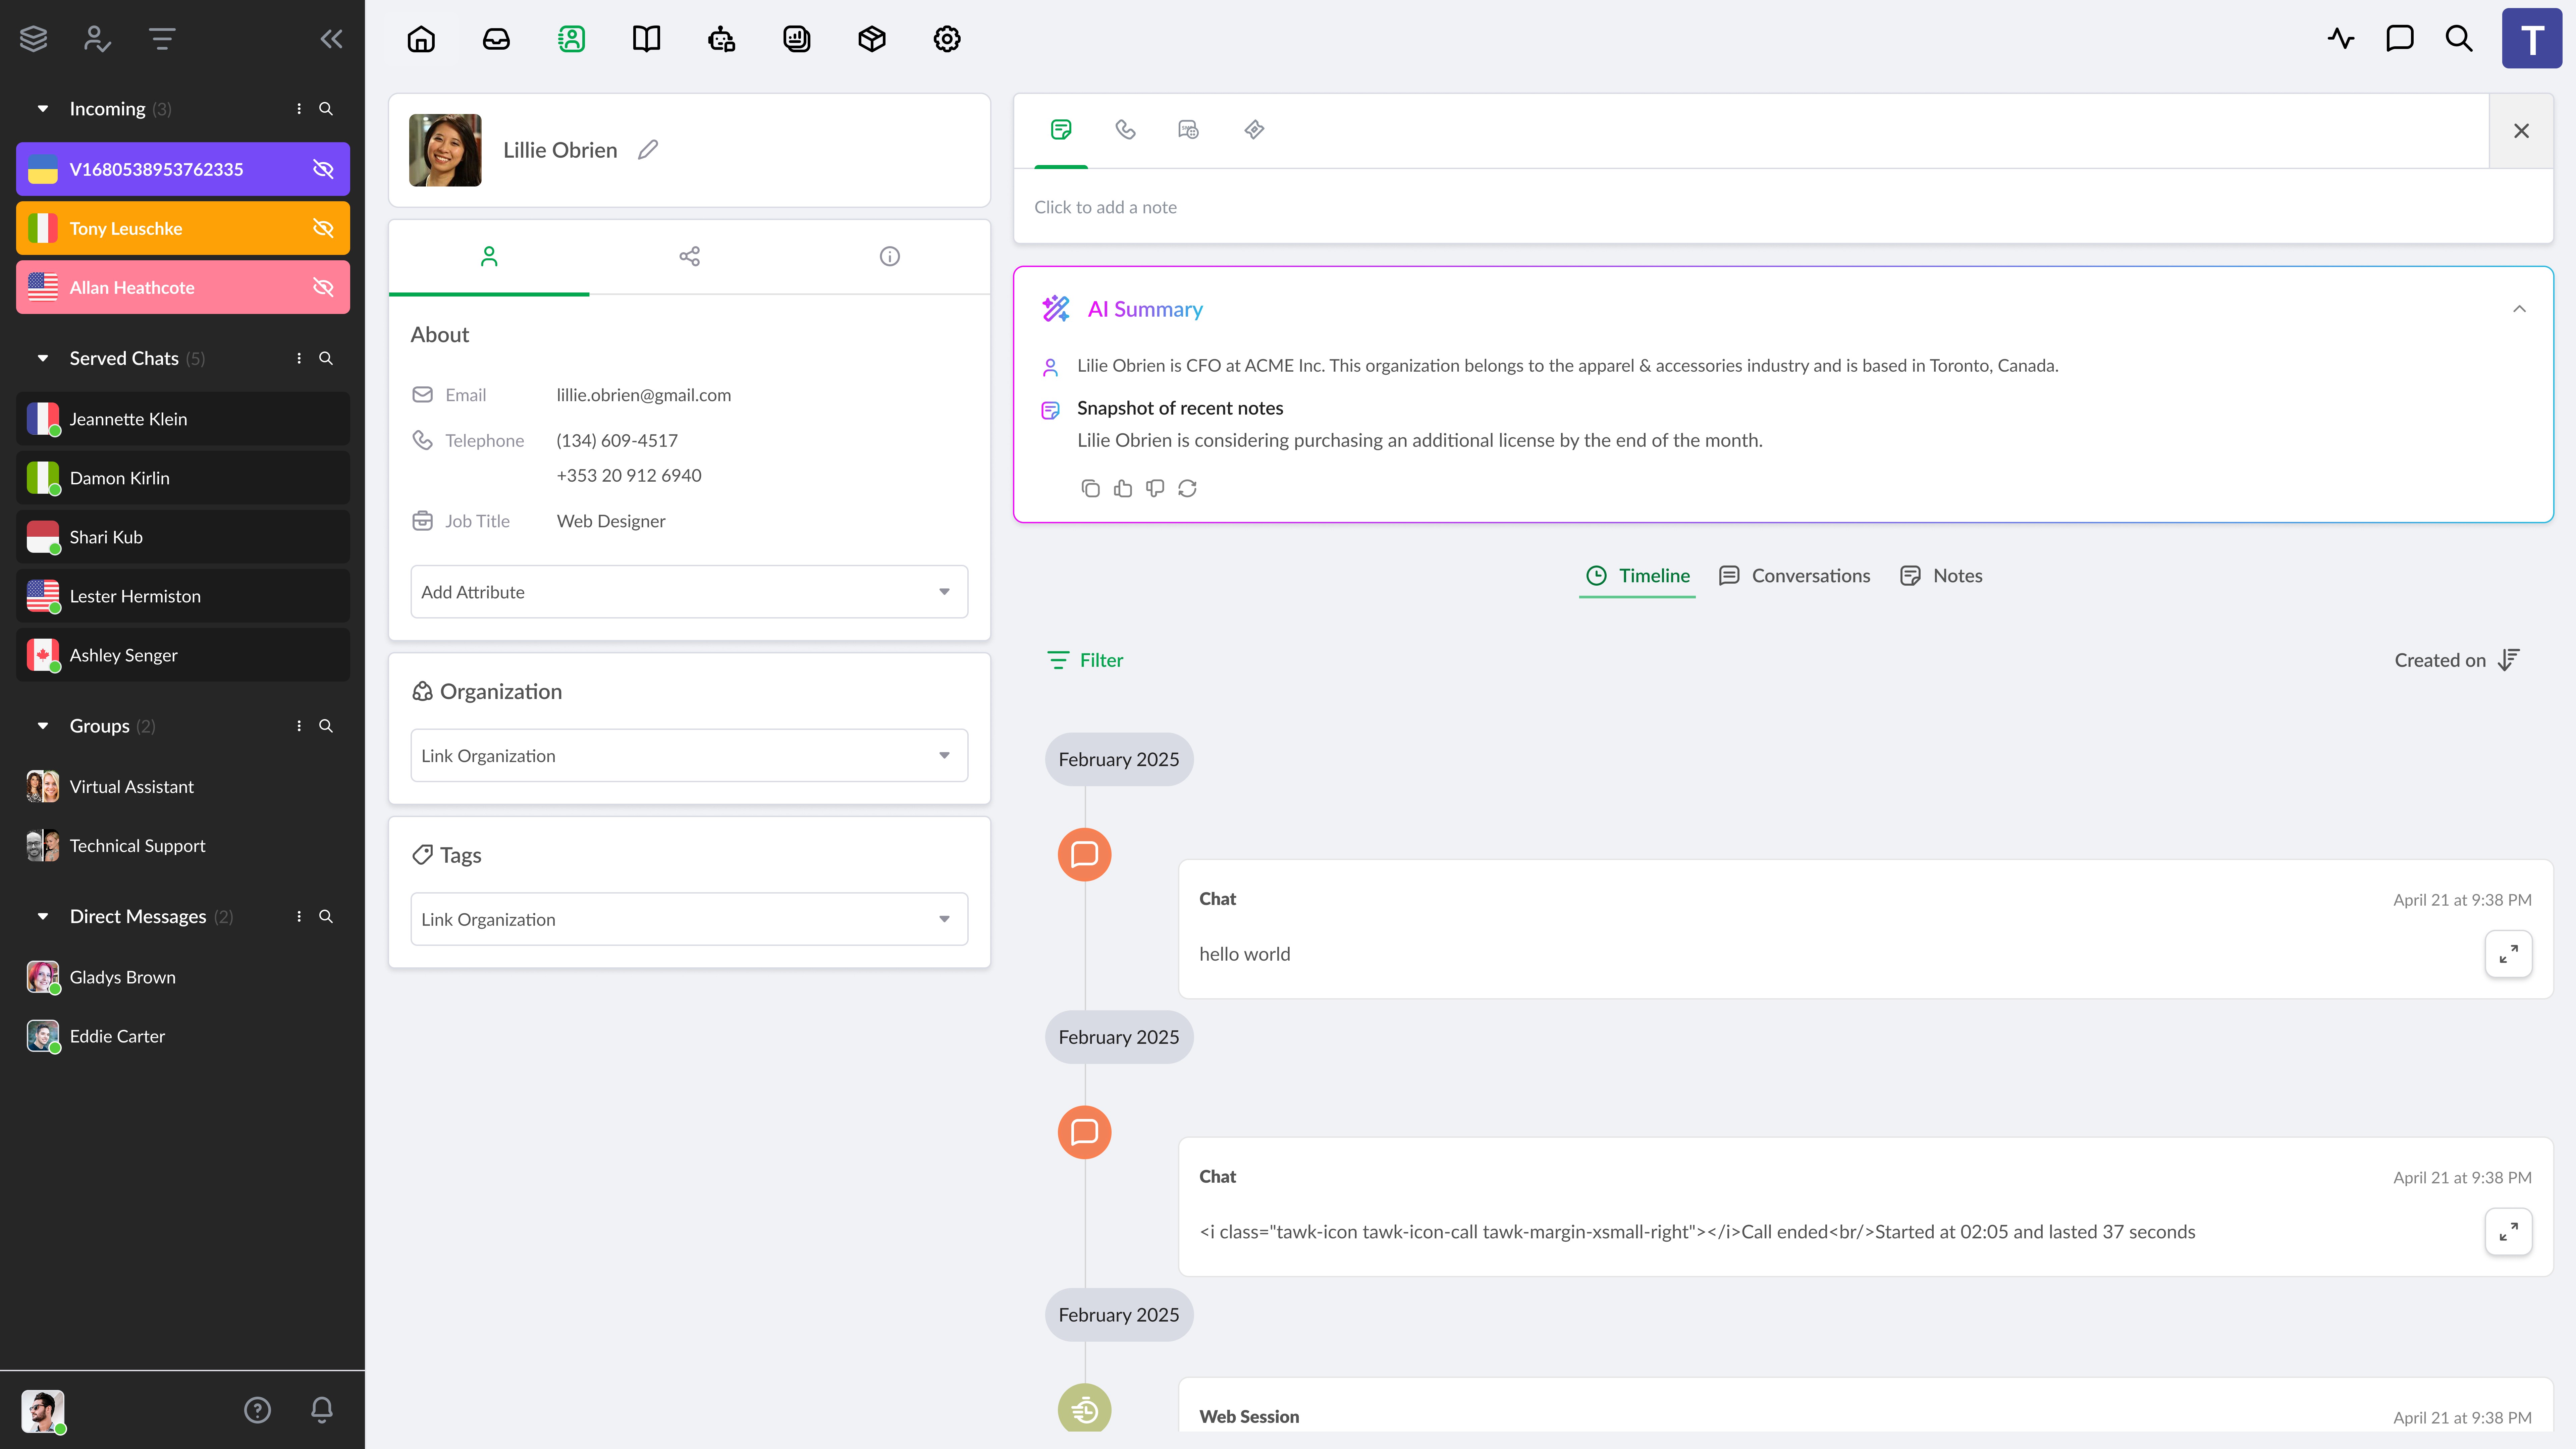Click the pencil icon beside Lillie Obrien
2576x1449 pixels.
(648, 150)
